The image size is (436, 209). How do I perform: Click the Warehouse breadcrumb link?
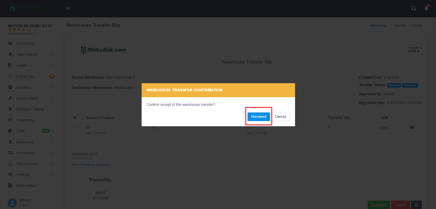coord(378,25)
